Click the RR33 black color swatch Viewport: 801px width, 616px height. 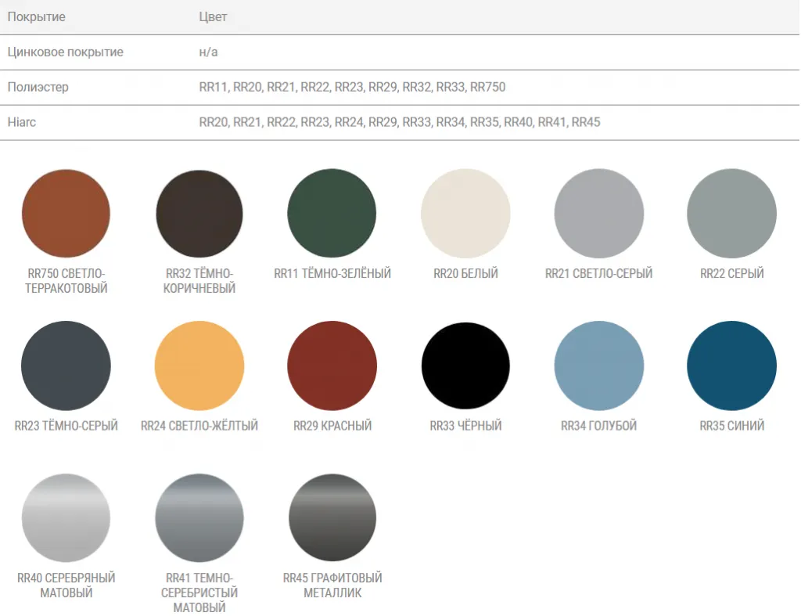coord(465,366)
